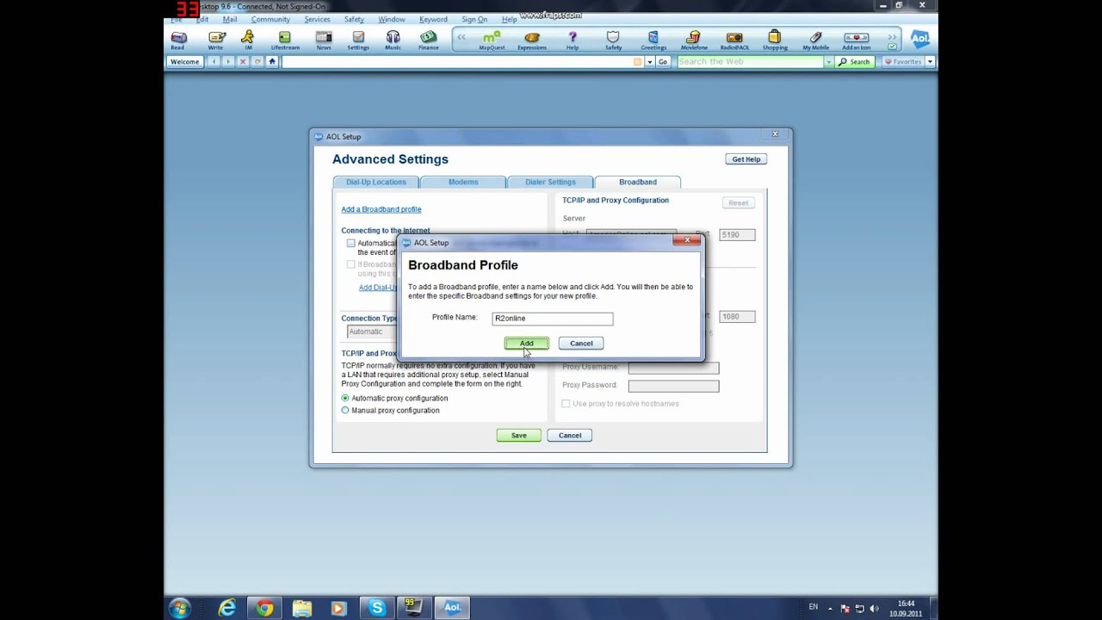Click Save in Advanced Settings
This screenshot has height=620, width=1102.
click(518, 435)
